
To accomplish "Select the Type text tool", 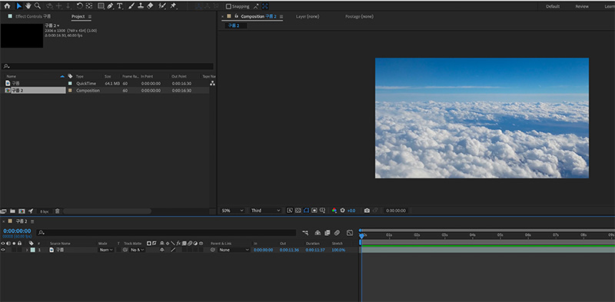I will tap(120, 6).
